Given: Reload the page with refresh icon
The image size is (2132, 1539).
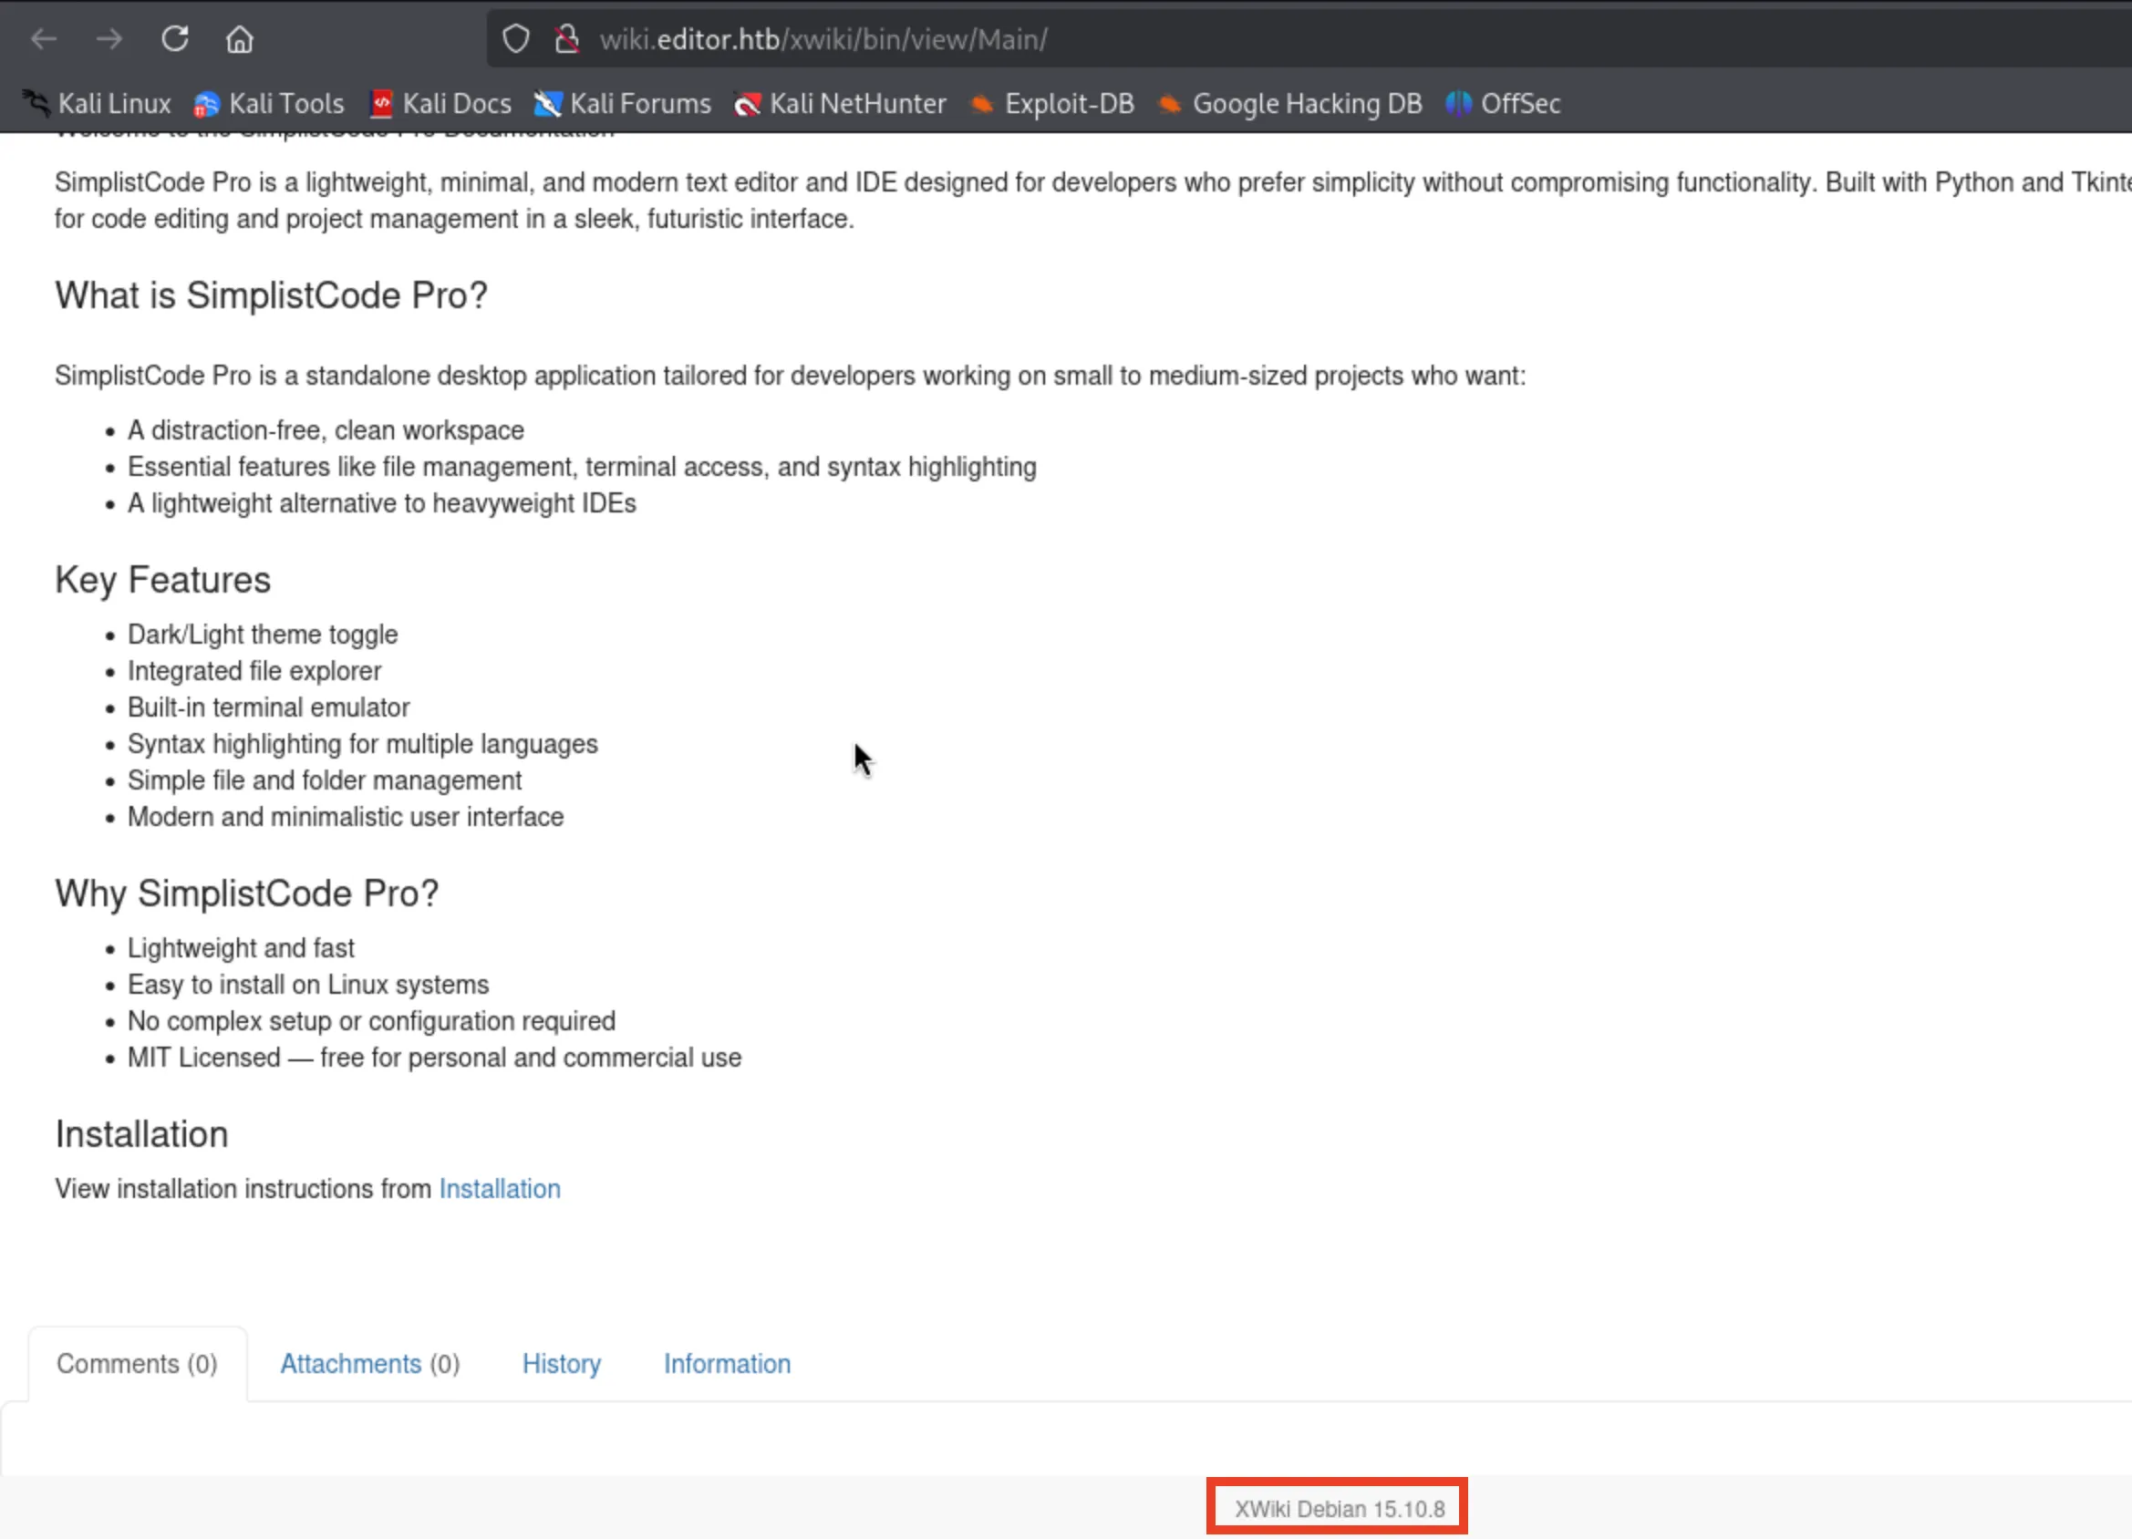Looking at the screenshot, I should pos(175,39).
